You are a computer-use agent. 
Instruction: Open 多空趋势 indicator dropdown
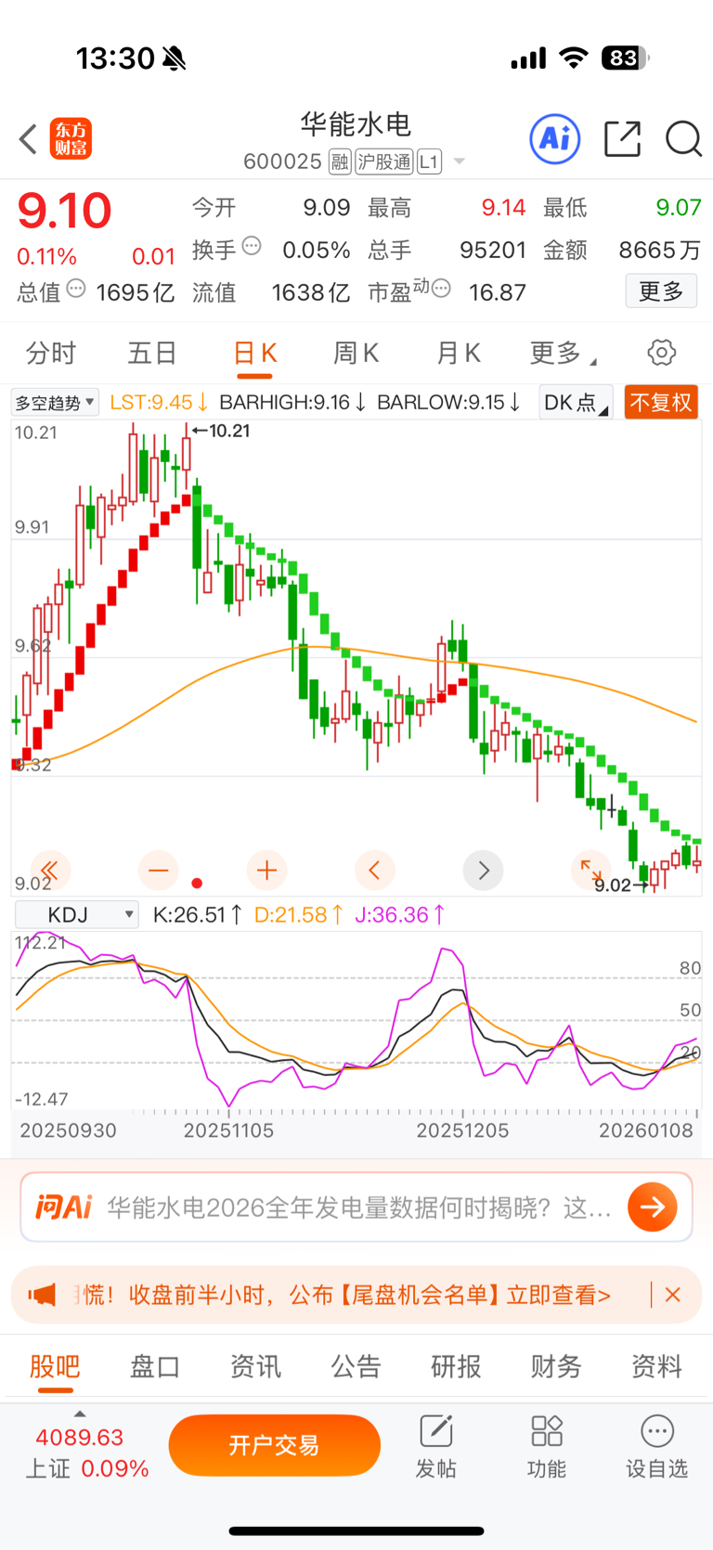(x=55, y=403)
